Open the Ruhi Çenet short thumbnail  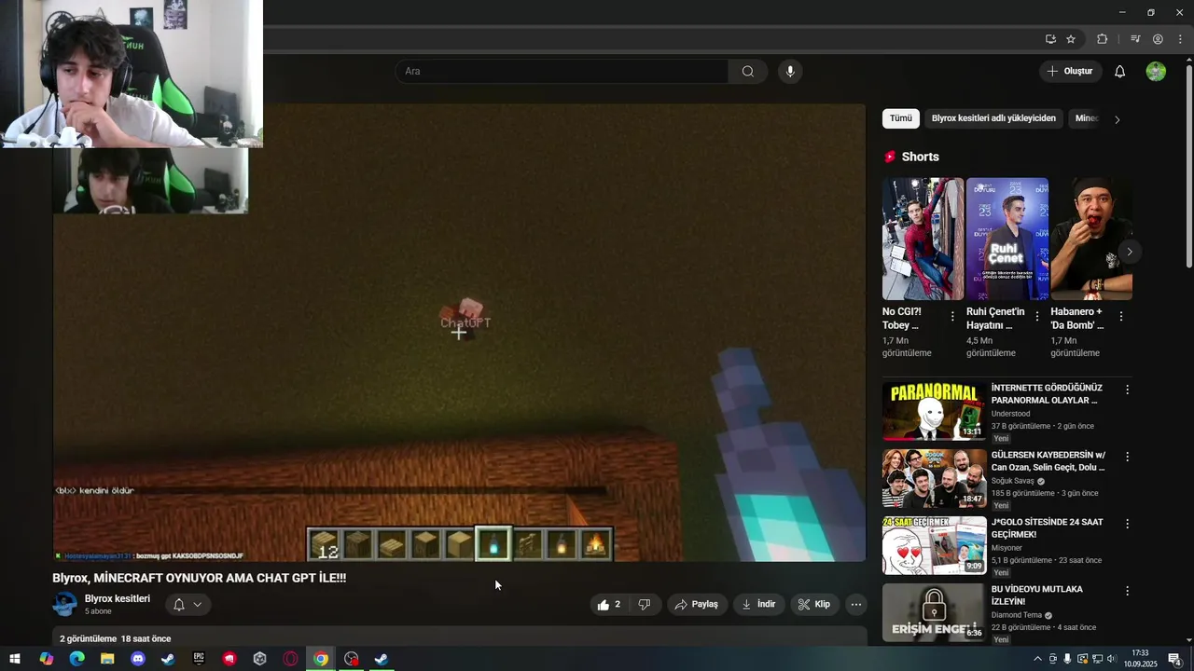coord(1007,239)
